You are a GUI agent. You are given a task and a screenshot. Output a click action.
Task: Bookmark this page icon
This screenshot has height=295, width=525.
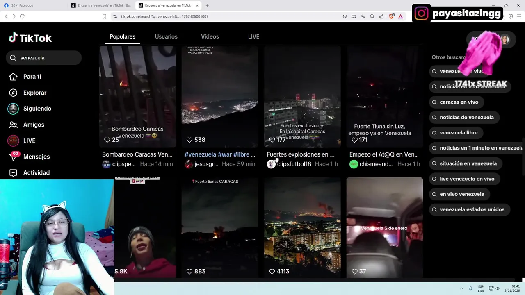pos(104,16)
